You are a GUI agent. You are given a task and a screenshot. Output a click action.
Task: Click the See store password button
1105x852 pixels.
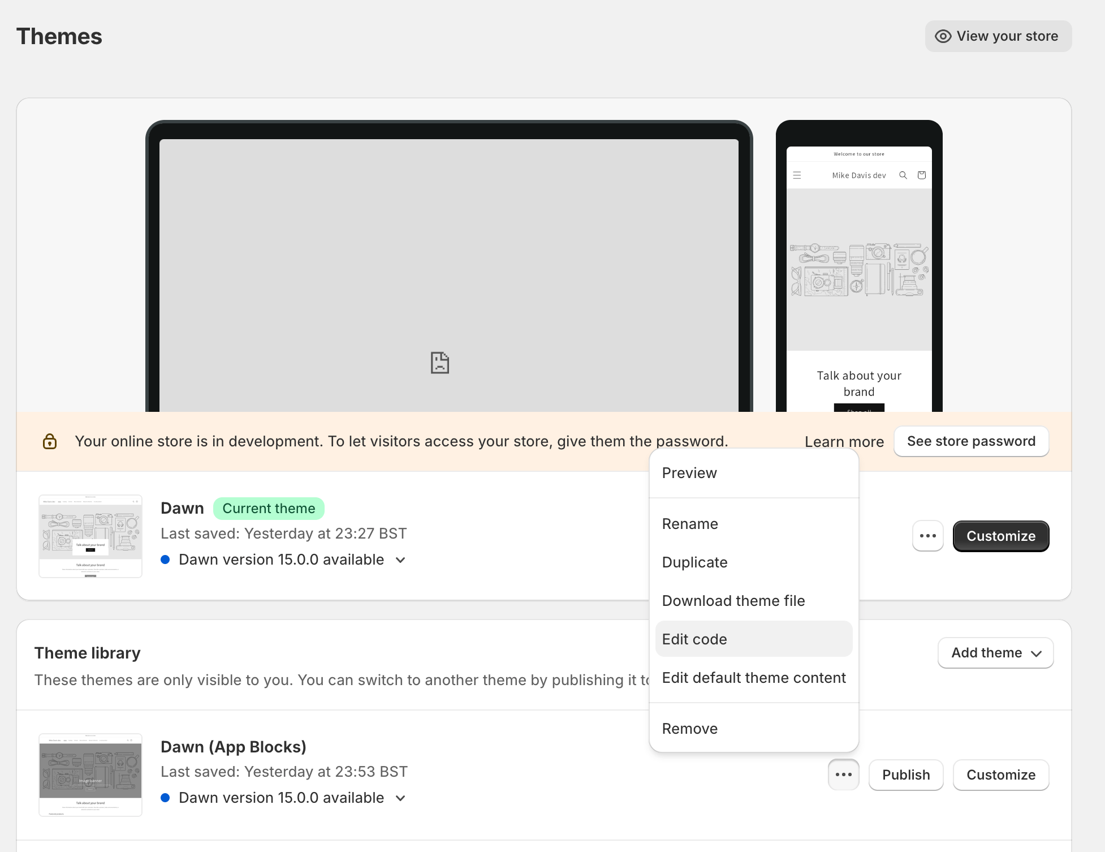tap(971, 441)
